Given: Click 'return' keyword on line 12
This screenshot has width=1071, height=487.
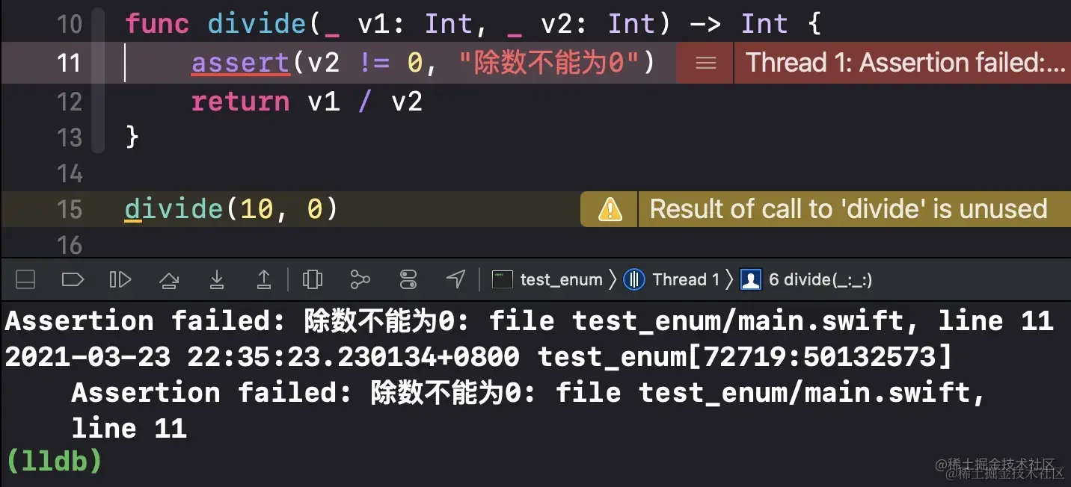Looking at the screenshot, I should [240, 102].
